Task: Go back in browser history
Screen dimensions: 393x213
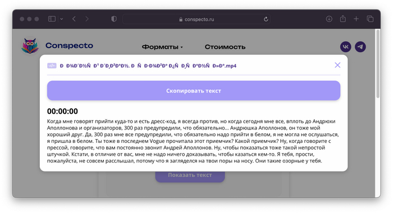Action: 74,19
